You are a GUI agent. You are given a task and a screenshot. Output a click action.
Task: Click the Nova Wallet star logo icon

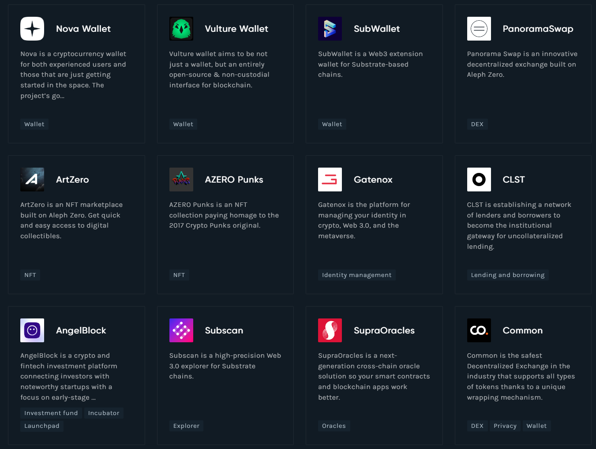[x=32, y=29]
